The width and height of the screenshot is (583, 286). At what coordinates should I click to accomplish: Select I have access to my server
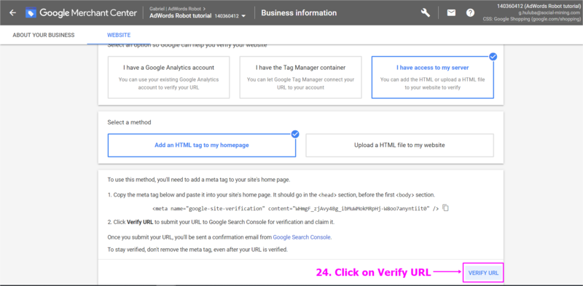432,77
